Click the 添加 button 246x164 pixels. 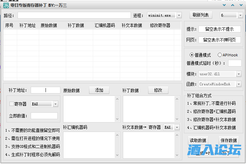pyautogui.click(x=99, y=90)
